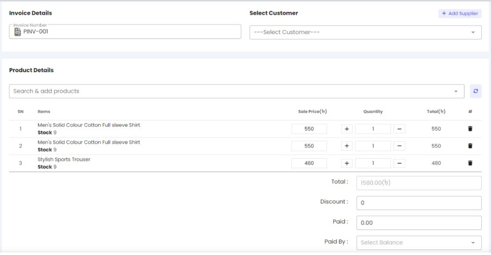Click row 1 Men's Solid Colour shirt name
Screen dimensions: 491x255
coord(89,125)
